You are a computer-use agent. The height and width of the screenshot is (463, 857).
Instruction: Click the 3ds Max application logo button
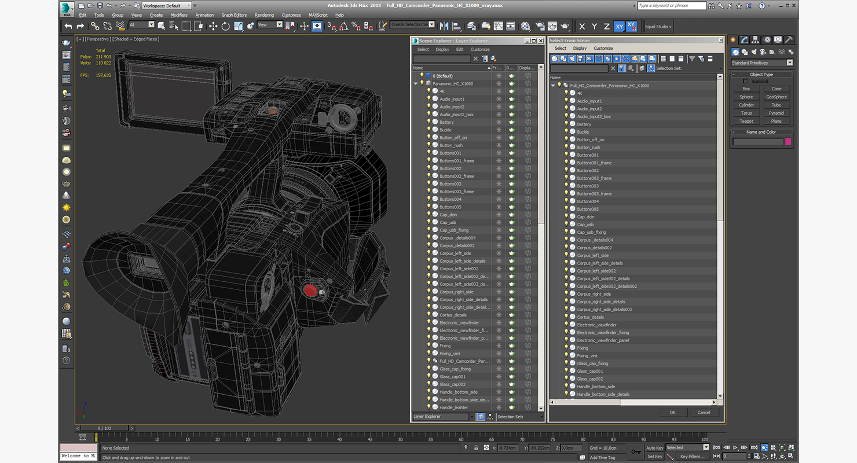67,9
